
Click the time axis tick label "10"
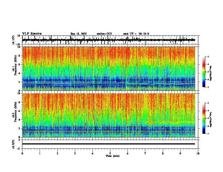[198, 153]
